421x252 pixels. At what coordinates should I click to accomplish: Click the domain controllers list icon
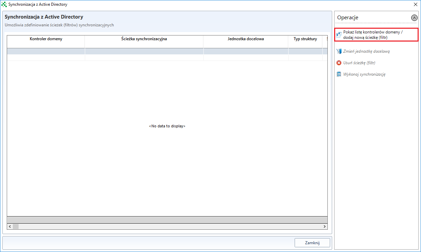pos(339,35)
